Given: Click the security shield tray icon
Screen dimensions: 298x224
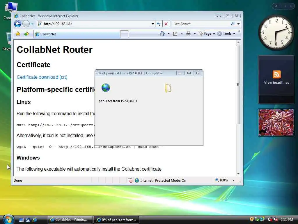Looking at the screenshot, I should [252, 219].
